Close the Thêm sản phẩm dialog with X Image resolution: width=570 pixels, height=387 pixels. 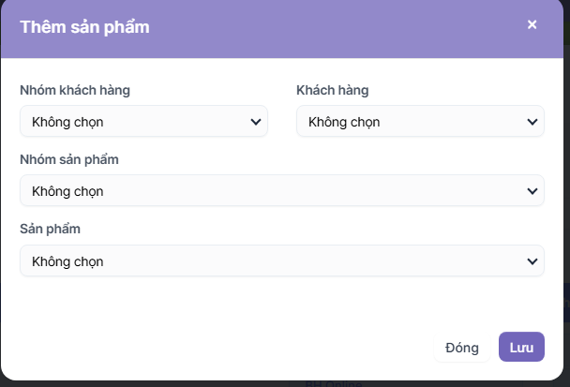click(x=532, y=25)
